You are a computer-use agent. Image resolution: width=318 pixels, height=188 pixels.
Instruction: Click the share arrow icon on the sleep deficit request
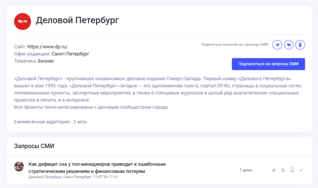[274, 170]
